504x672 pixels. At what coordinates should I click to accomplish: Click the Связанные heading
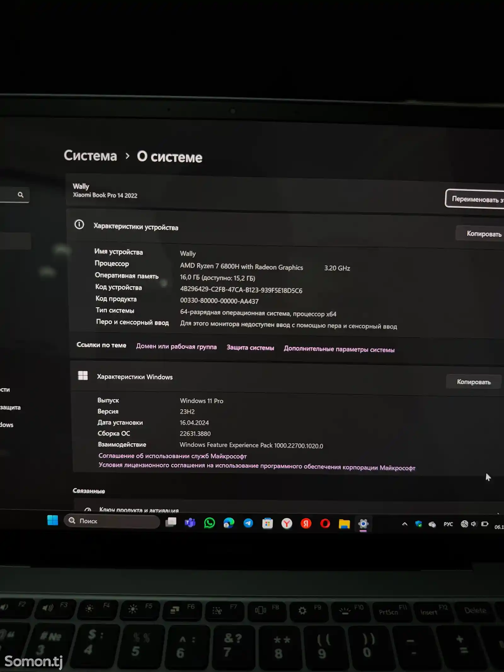[x=89, y=491]
